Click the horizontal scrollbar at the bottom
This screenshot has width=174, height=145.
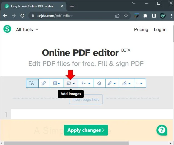point(67,143)
